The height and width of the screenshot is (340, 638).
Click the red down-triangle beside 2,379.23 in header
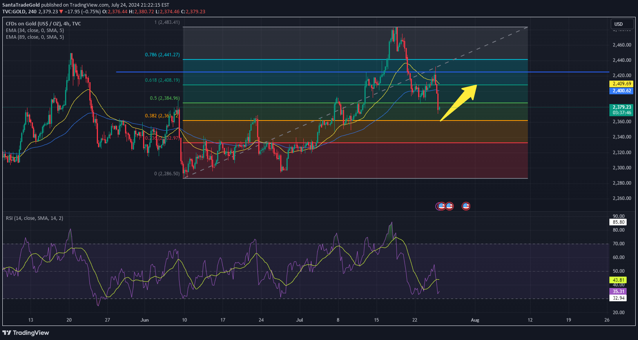coord(61,12)
